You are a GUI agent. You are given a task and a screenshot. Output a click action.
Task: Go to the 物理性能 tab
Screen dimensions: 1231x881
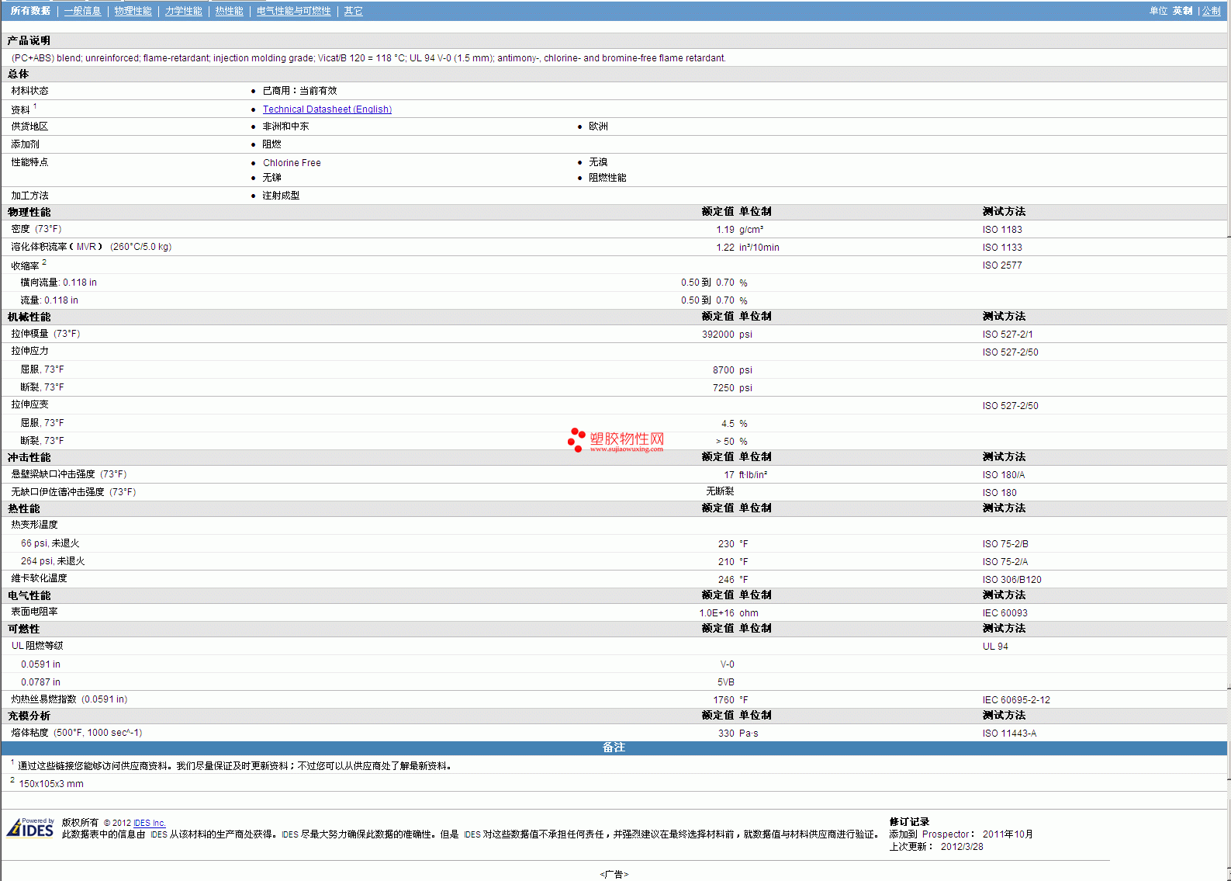[133, 11]
